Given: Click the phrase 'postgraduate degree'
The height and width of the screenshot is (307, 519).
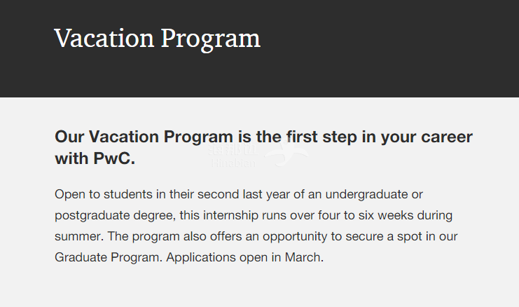Looking at the screenshot, I should [114, 216].
